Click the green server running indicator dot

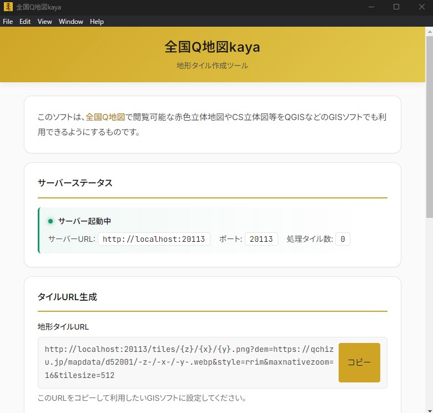[51, 221]
